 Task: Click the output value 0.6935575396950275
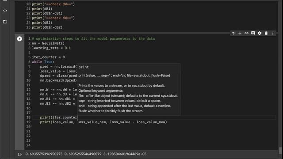pos(44,154)
